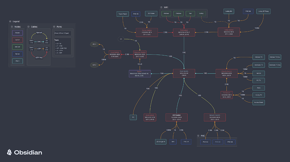Select the PVE-06 server node

tap(248, 11)
